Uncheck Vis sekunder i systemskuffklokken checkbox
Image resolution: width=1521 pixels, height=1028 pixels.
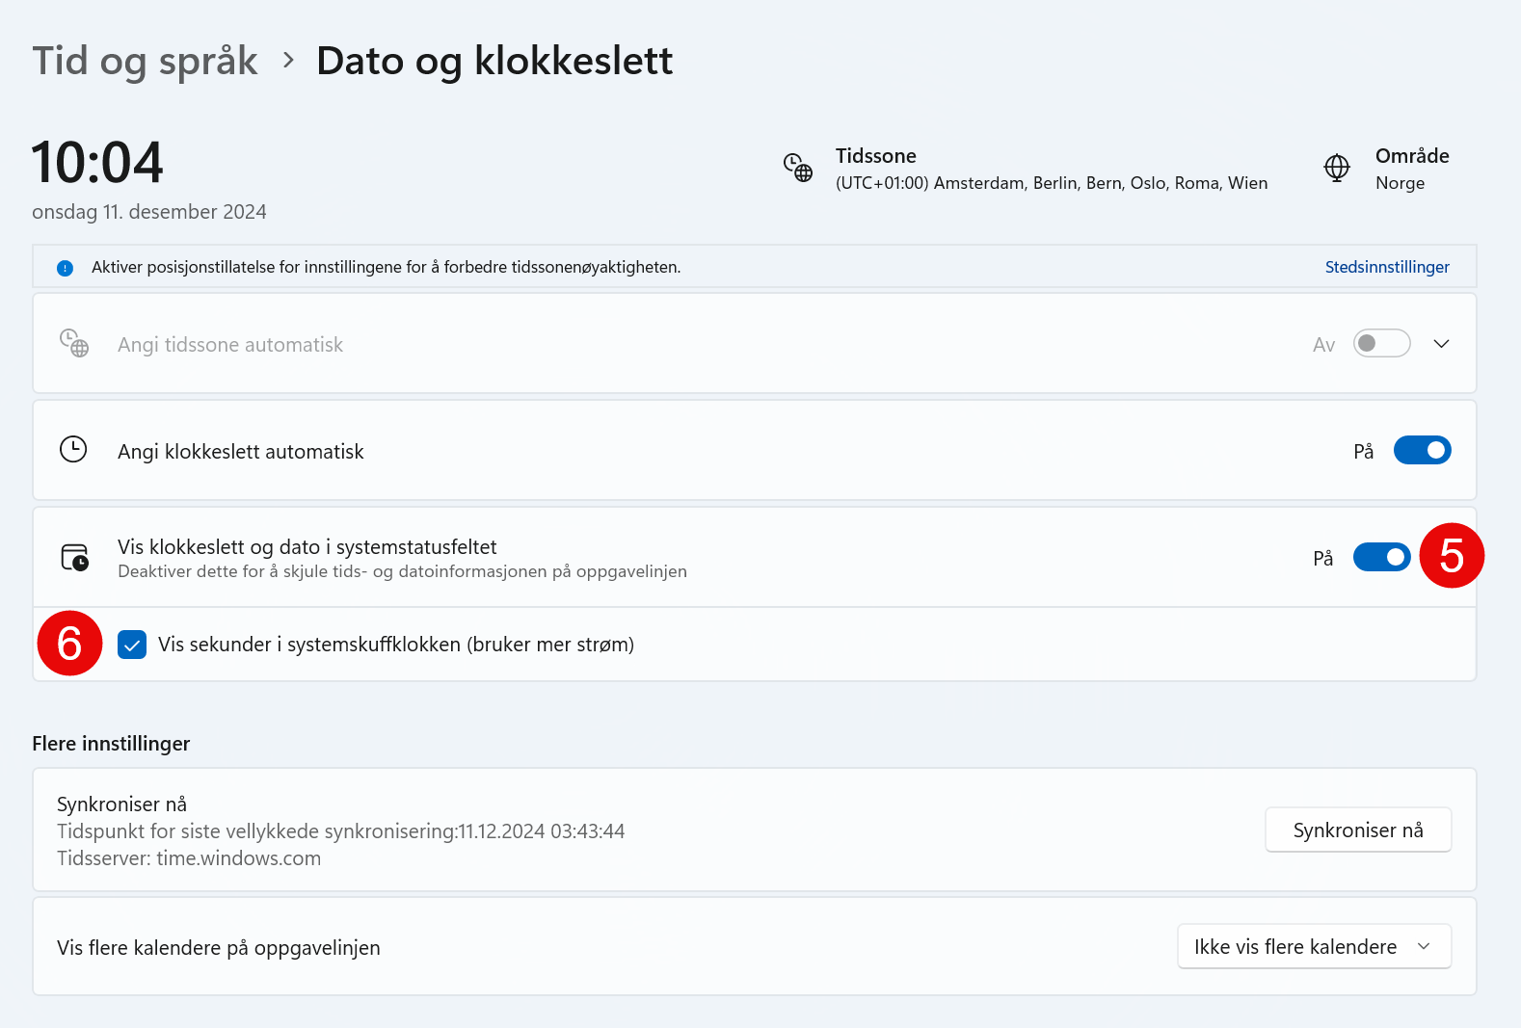pos(132,645)
